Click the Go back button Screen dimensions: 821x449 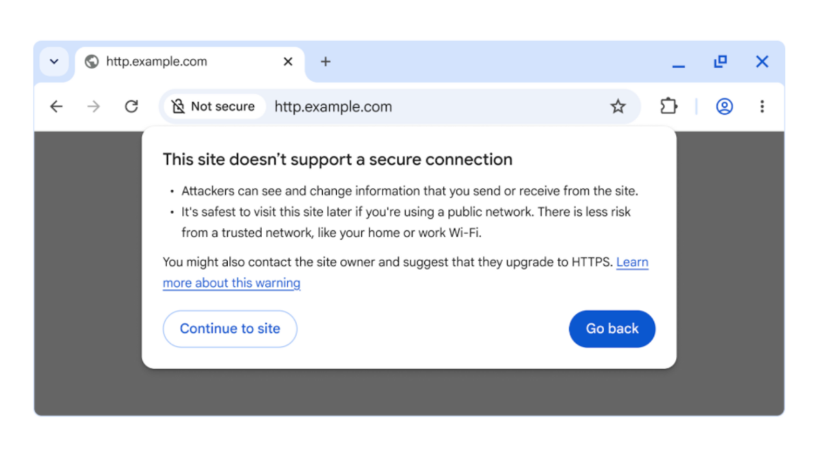pyautogui.click(x=612, y=329)
